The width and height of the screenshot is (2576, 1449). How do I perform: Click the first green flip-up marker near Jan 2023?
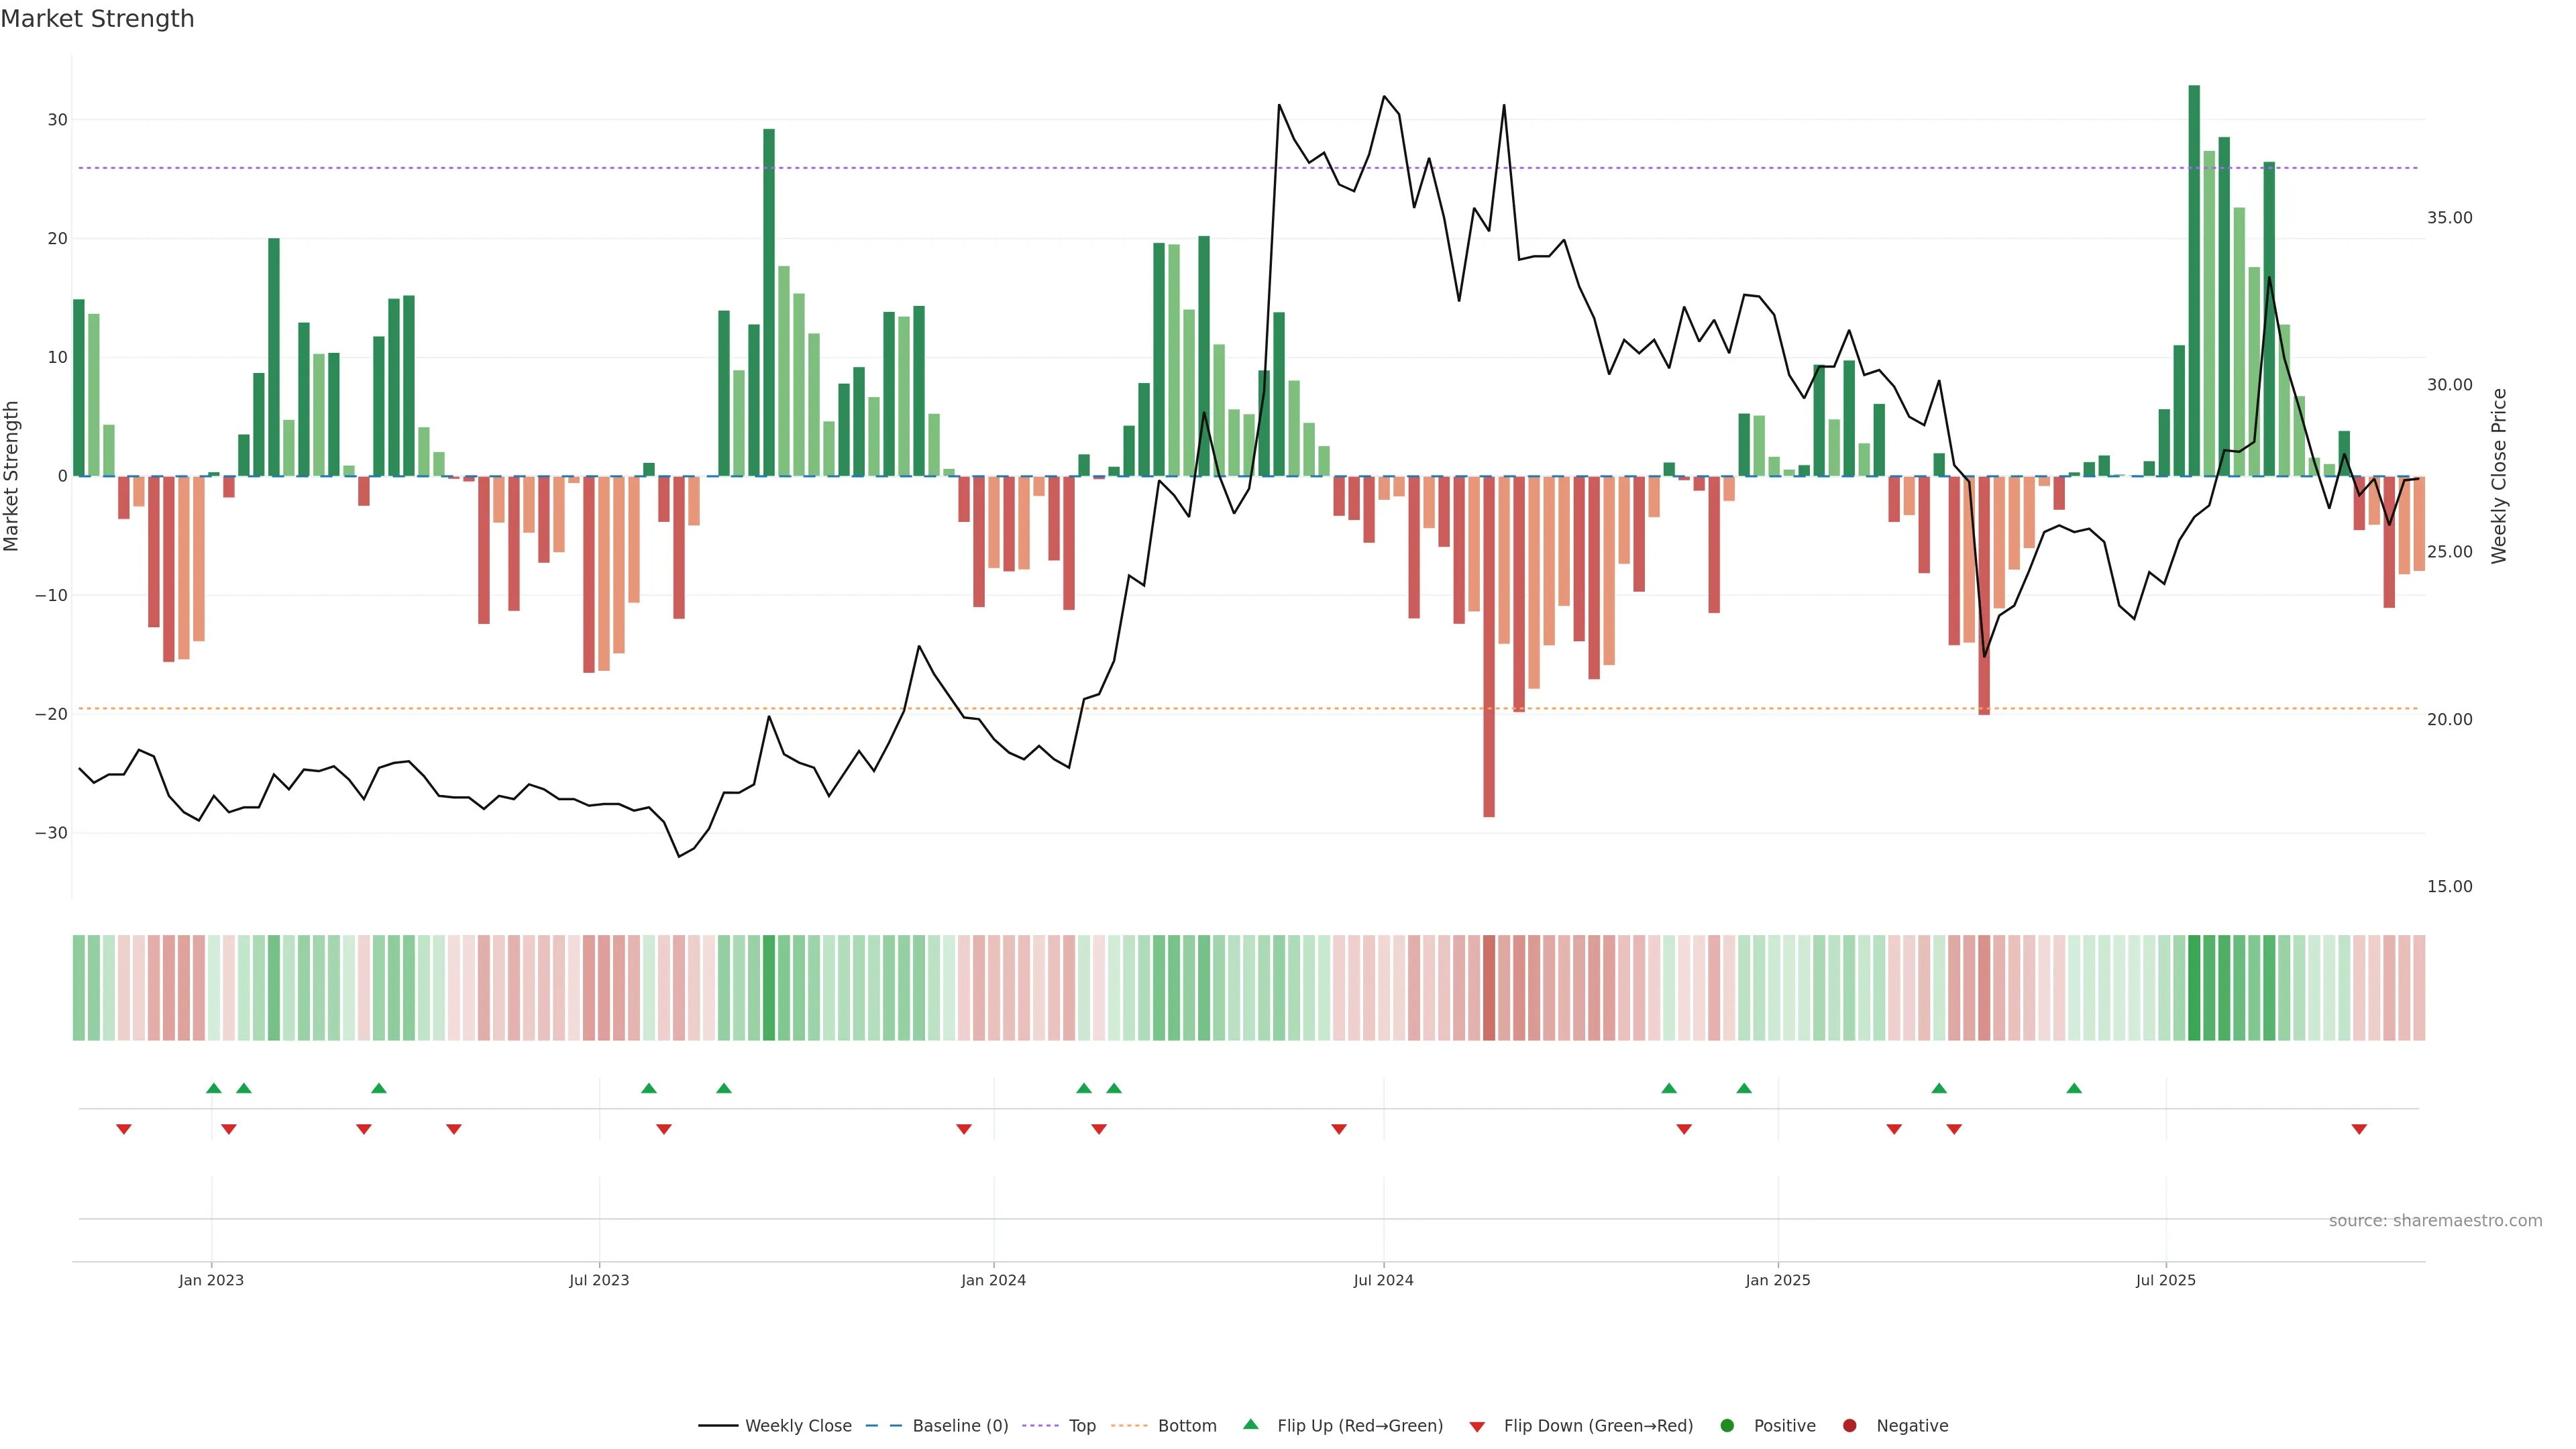213,1088
